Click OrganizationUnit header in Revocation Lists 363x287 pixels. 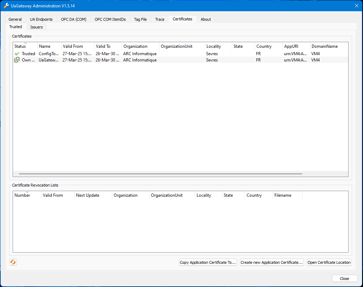[x=172, y=195]
